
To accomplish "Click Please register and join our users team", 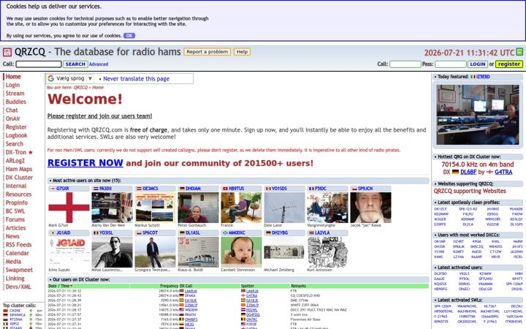I will 99,116.
